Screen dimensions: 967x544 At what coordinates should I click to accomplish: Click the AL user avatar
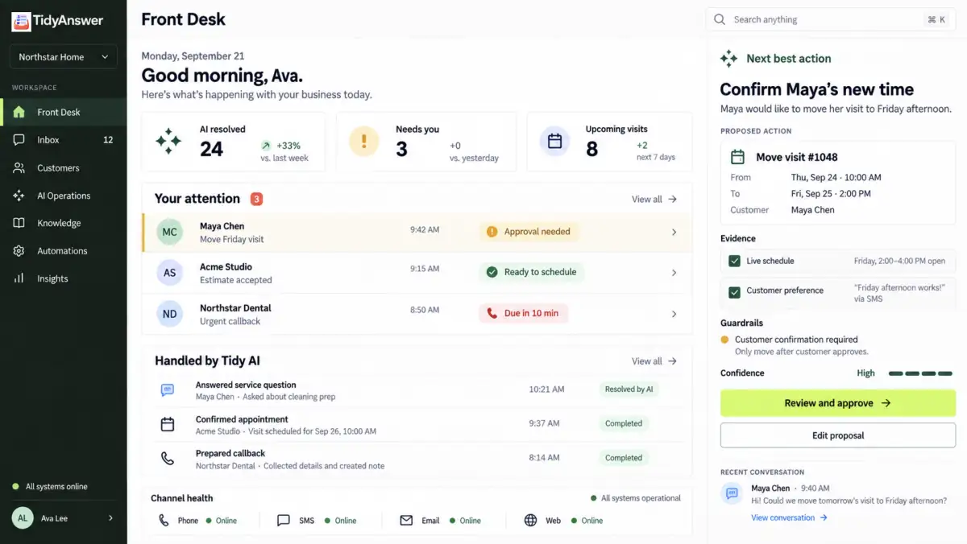(23, 518)
